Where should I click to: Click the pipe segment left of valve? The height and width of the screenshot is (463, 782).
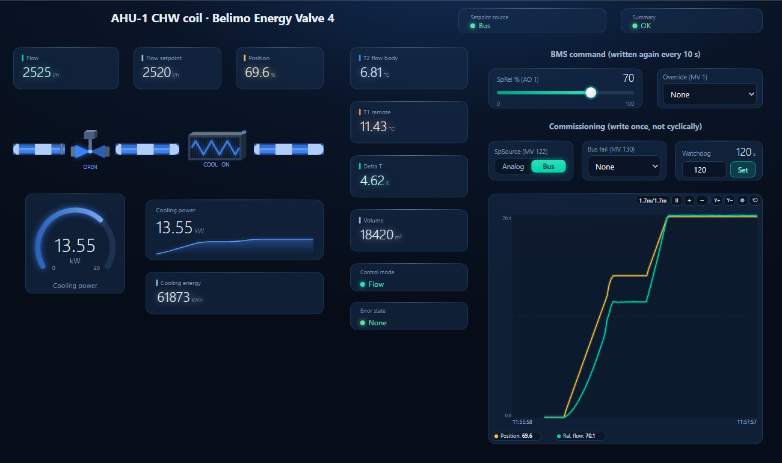tap(39, 149)
